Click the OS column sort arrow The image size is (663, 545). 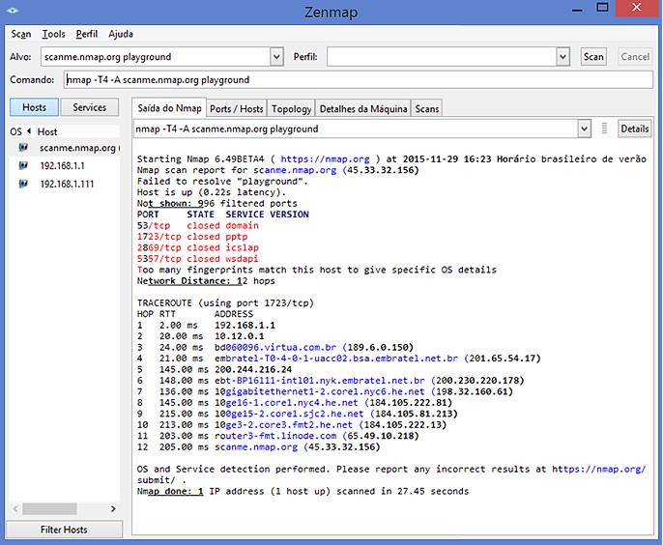pos(28,131)
